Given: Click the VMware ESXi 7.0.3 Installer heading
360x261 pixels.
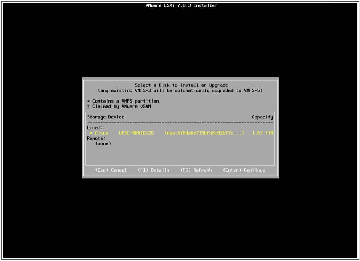Looking at the screenshot, I should (x=181, y=5).
